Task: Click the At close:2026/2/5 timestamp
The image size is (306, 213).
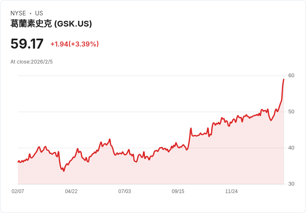Action: click(32, 62)
